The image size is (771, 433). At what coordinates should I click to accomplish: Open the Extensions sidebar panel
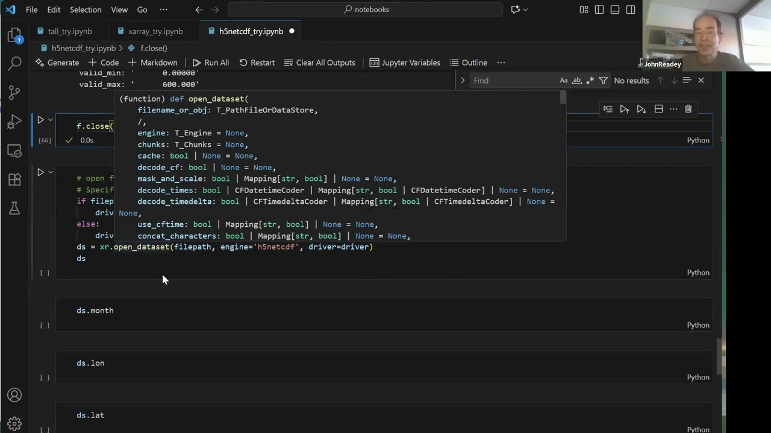[14, 179]
